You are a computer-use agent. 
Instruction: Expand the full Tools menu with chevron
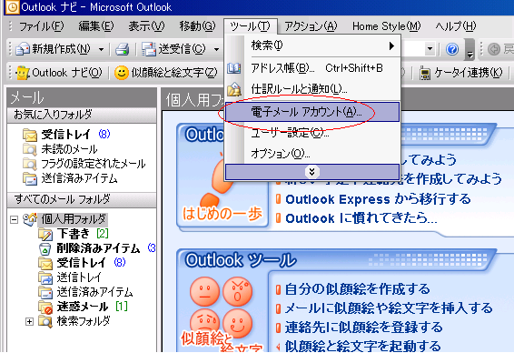[312, 172]
